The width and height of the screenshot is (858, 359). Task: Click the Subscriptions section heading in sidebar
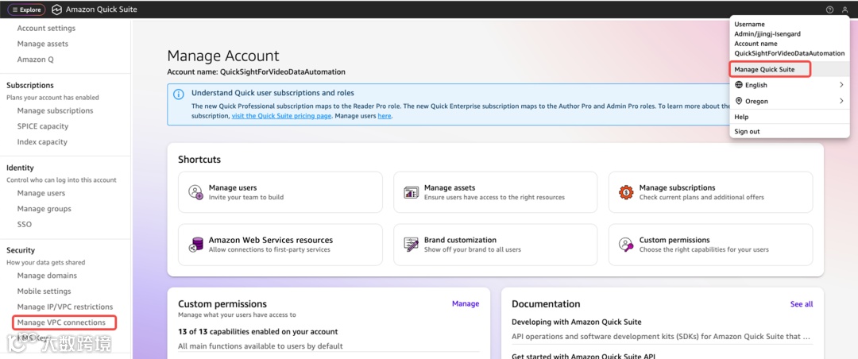pyautogui.click(x=30, y=85)
